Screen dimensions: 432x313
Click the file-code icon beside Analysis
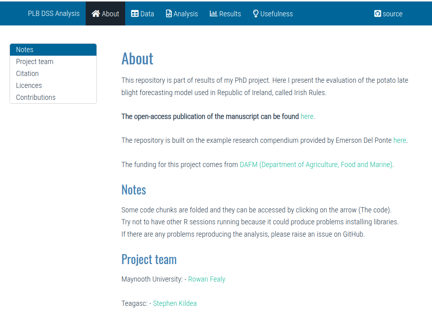169,14
